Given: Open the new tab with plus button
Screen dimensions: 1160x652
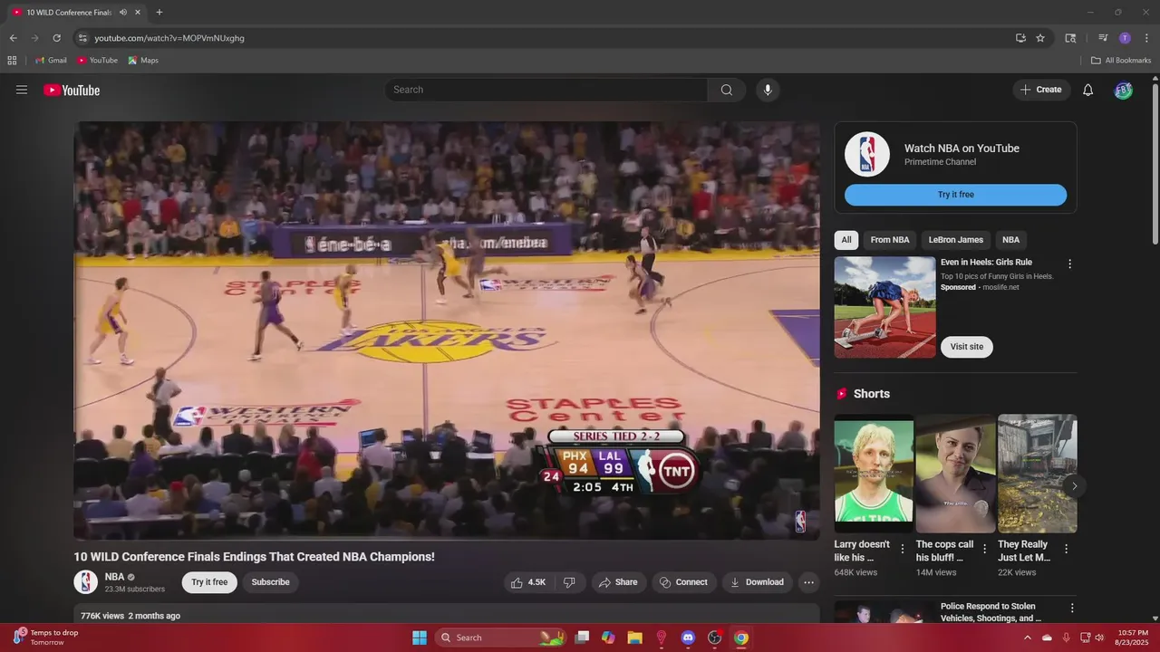Looking at the screenshot, I should click(159, 13).
